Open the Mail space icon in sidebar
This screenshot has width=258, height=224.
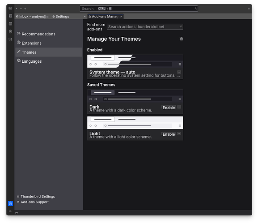10,8
